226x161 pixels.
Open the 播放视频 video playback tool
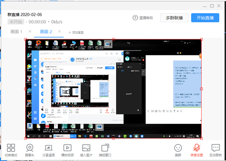tap(67, 148)
